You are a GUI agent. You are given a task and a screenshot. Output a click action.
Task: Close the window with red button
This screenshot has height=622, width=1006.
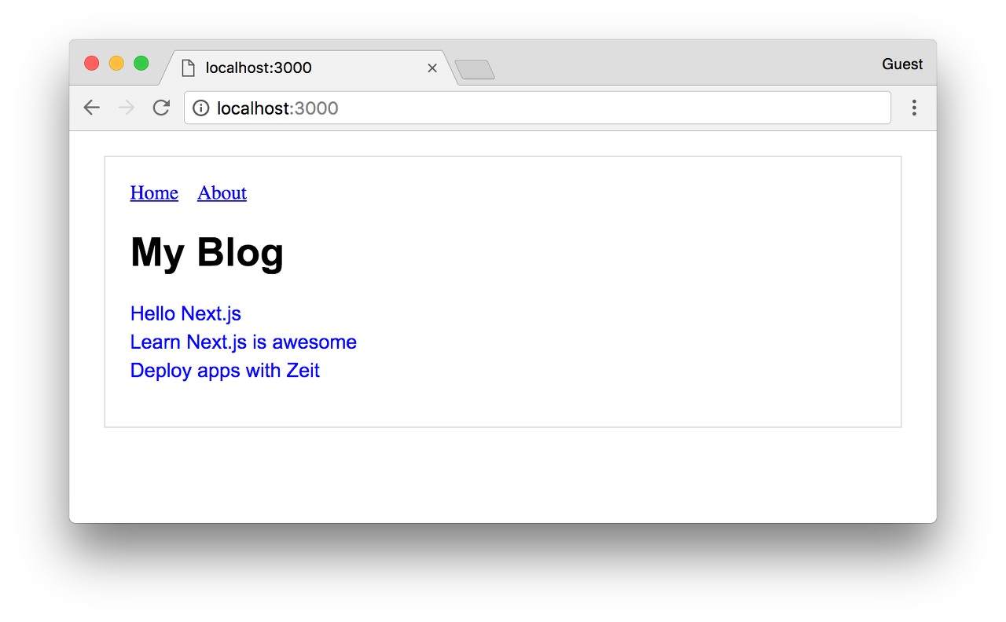tap(91, 64)
